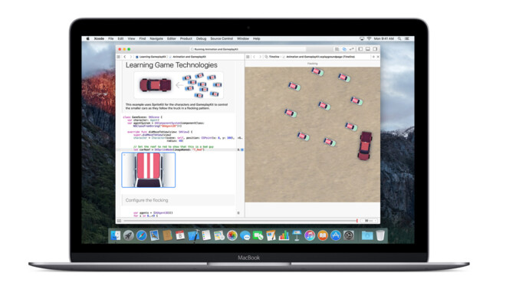Click the truck and cars illustration in playground
Screen dimensions: 506x299
[179, 85]
